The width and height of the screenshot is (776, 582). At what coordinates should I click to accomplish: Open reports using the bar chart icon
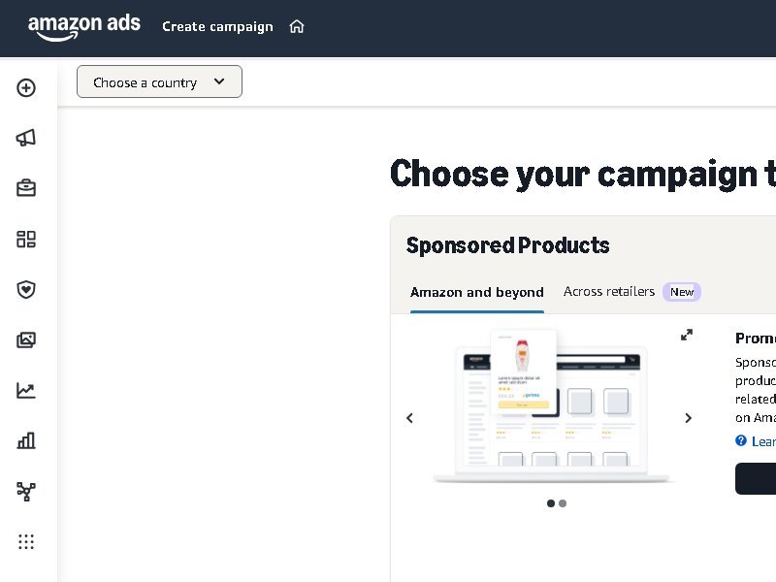(x=26, y=440)
